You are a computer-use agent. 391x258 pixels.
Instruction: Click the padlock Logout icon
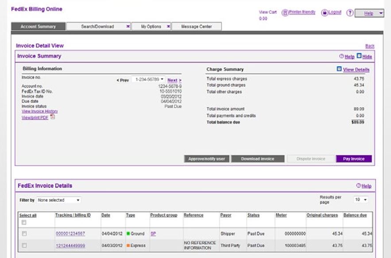coord(325,12)
